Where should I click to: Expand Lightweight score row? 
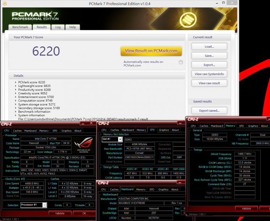pos(16,86)
